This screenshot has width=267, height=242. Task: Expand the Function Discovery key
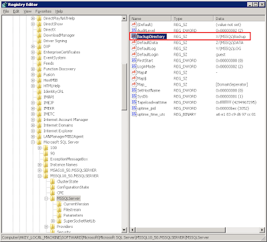[33, 69]
